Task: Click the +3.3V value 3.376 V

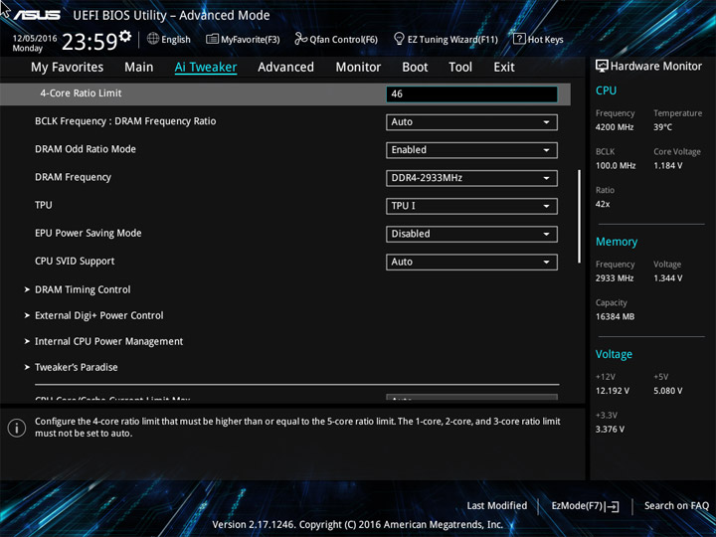Action: coord(610,430)
